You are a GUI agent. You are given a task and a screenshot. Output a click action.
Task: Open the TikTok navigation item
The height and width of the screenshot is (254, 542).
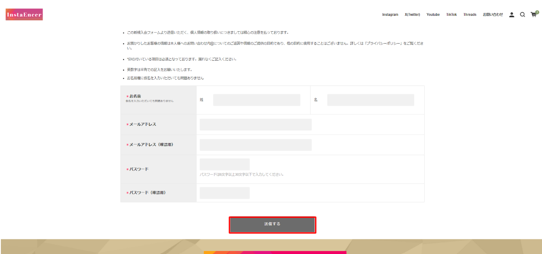pyautogui.click(x=451, y=15)
